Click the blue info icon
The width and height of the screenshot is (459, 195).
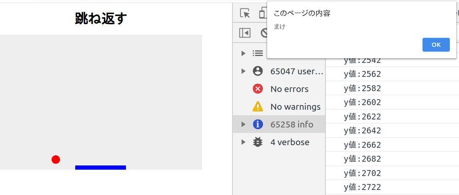[257, 124]
